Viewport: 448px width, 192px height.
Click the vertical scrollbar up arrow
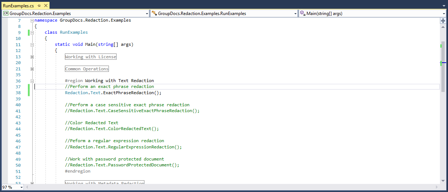(443, 27)
